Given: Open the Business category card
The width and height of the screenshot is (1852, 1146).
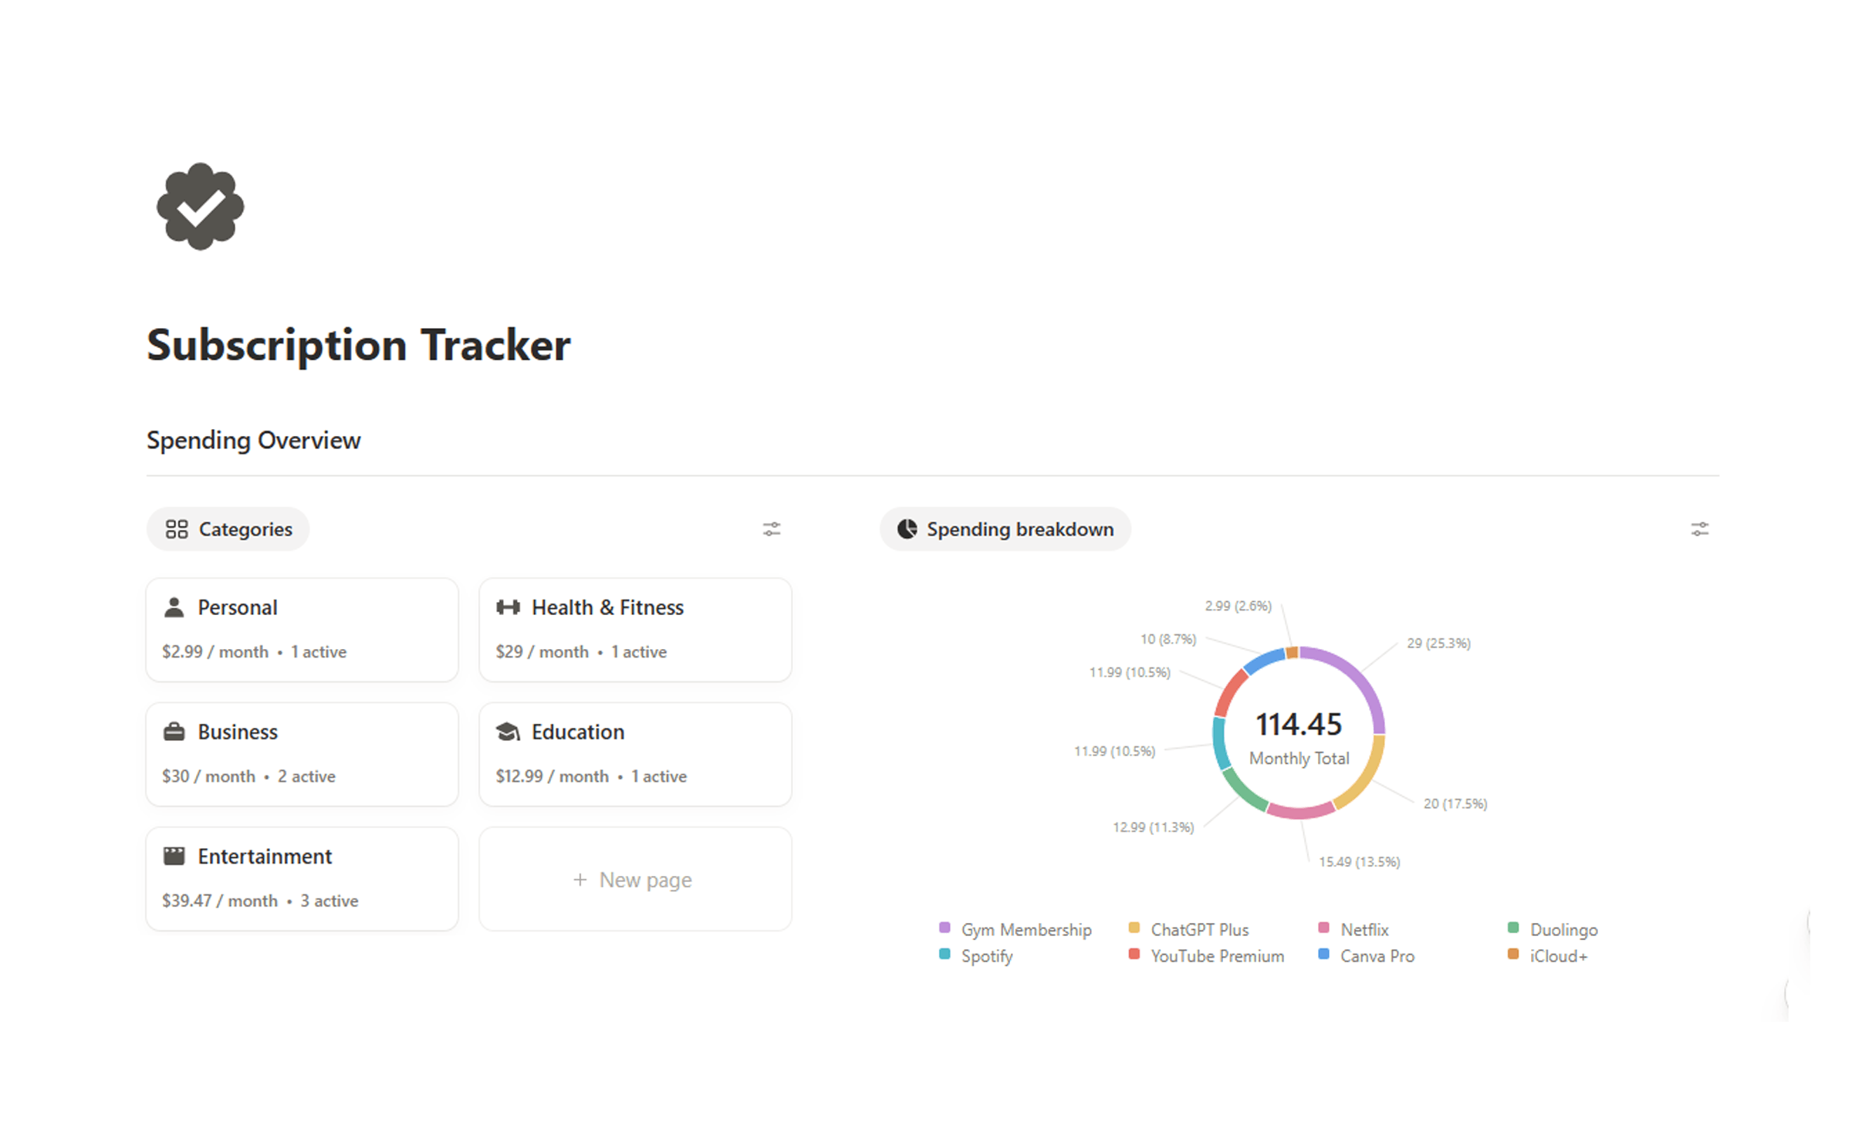Looking at the screenshot, I should pos(302,754).
